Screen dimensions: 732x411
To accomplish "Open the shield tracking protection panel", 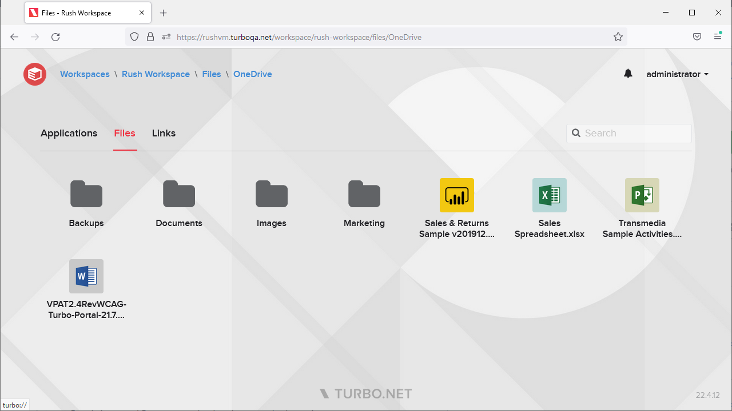I will pos(134,37).
